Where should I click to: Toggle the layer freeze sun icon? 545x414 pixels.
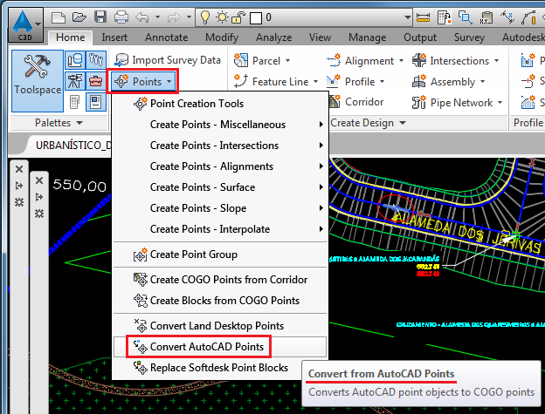click(222, 17)
